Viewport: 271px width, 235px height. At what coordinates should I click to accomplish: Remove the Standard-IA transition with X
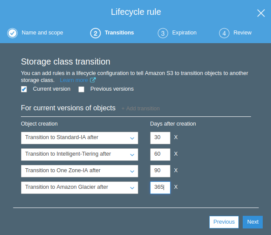(176, 137)
